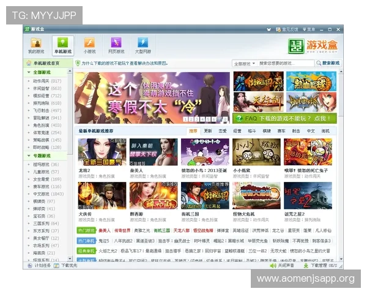Expand the 角色扮演 (403) category
This screenshot has height=294, width=367.
point(47,125)
